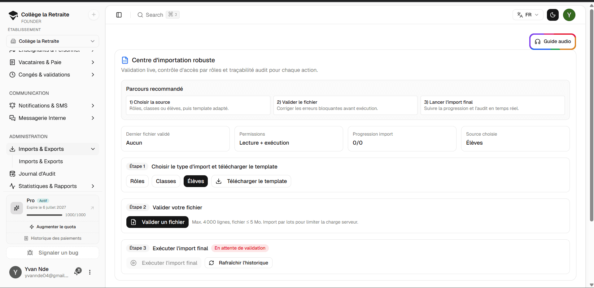Viewport: 594px width, 288px height.
Task: Open the green Y profile avatar
Action: 569,15
